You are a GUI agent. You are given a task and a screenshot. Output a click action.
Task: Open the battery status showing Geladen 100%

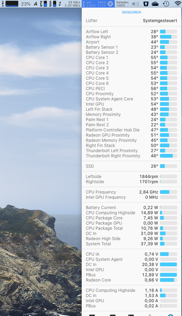(x=122, y=4)
